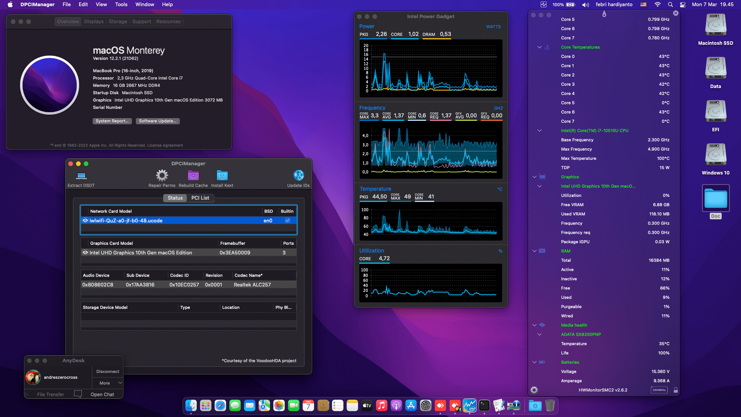Screen dimensions: 741x417
Task: Open Finder from the Dock
Action: click(191, 405)
